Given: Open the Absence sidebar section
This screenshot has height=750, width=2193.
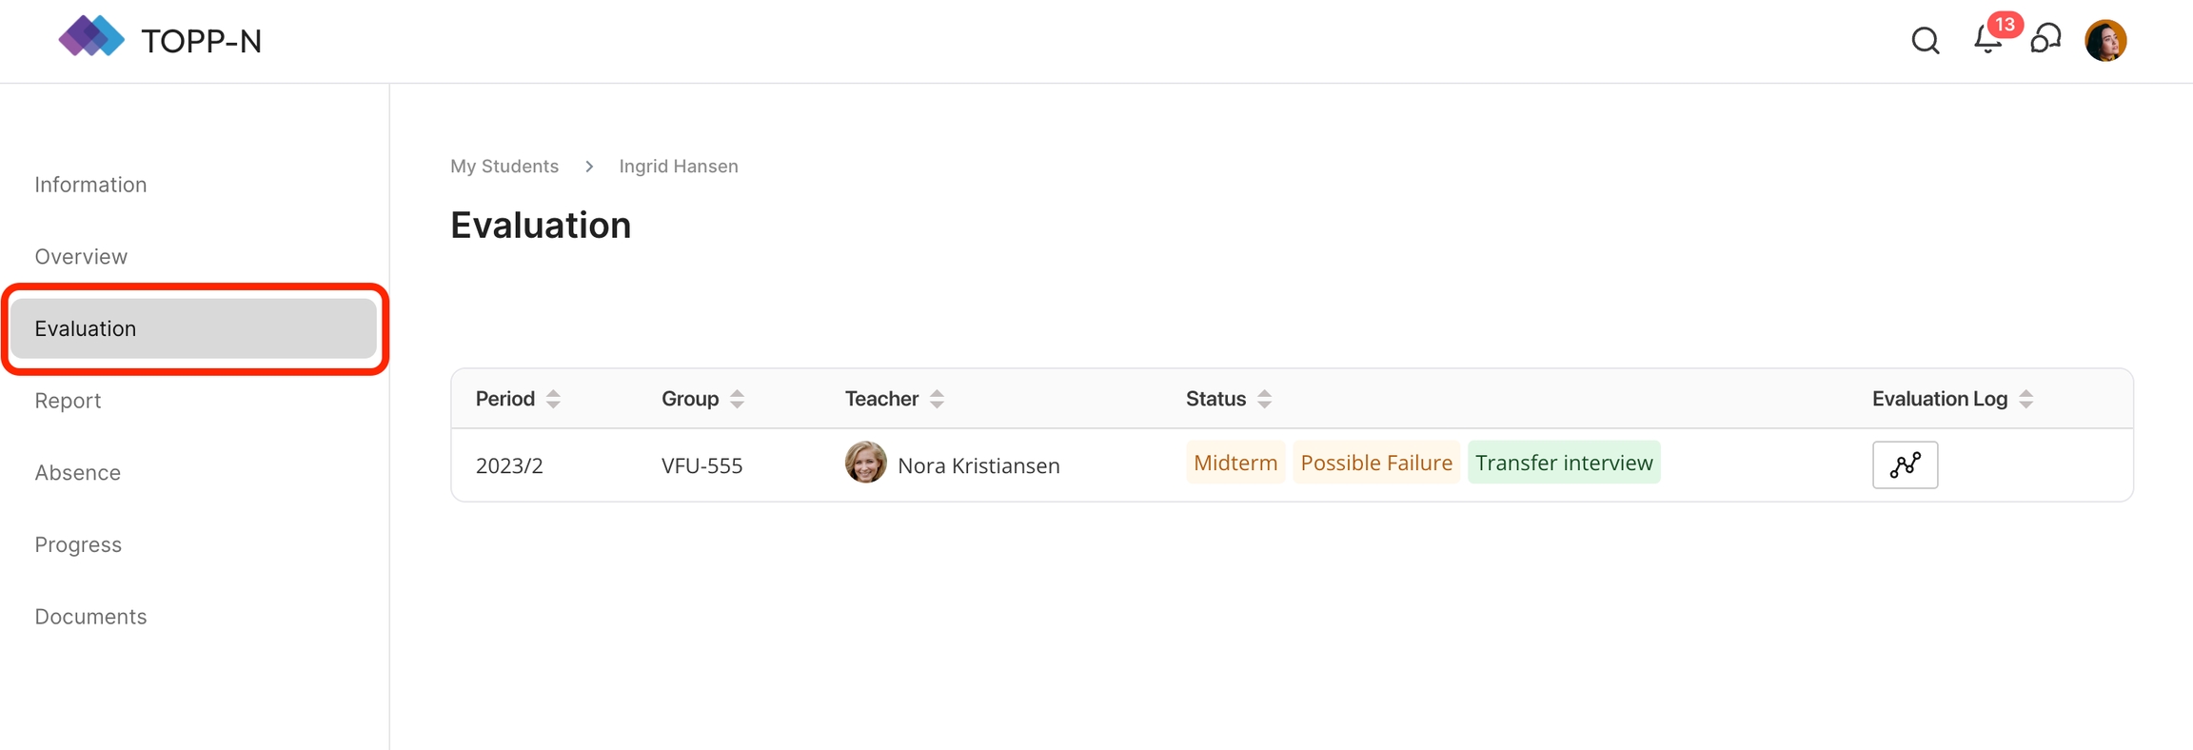Looking at the screenshot, I should (x=77, y=473).
